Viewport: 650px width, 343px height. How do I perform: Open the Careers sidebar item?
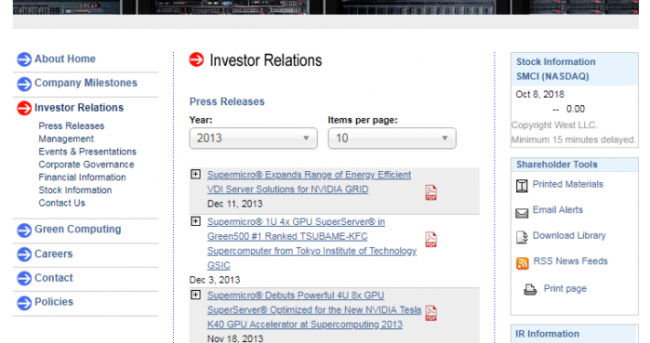pos(53,254)
